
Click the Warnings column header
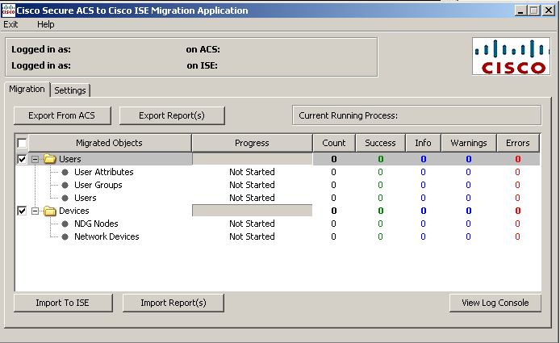(469, 143)
